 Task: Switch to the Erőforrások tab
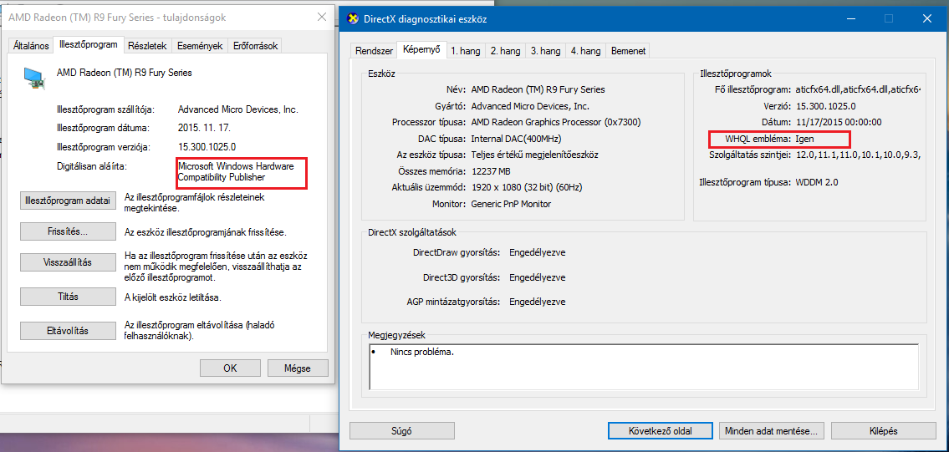255,46
